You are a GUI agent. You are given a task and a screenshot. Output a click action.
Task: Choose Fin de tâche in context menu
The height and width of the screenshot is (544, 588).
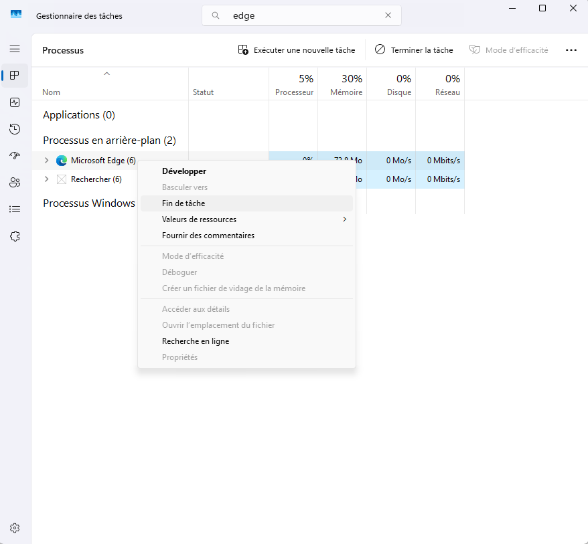[x=246, y=203]
